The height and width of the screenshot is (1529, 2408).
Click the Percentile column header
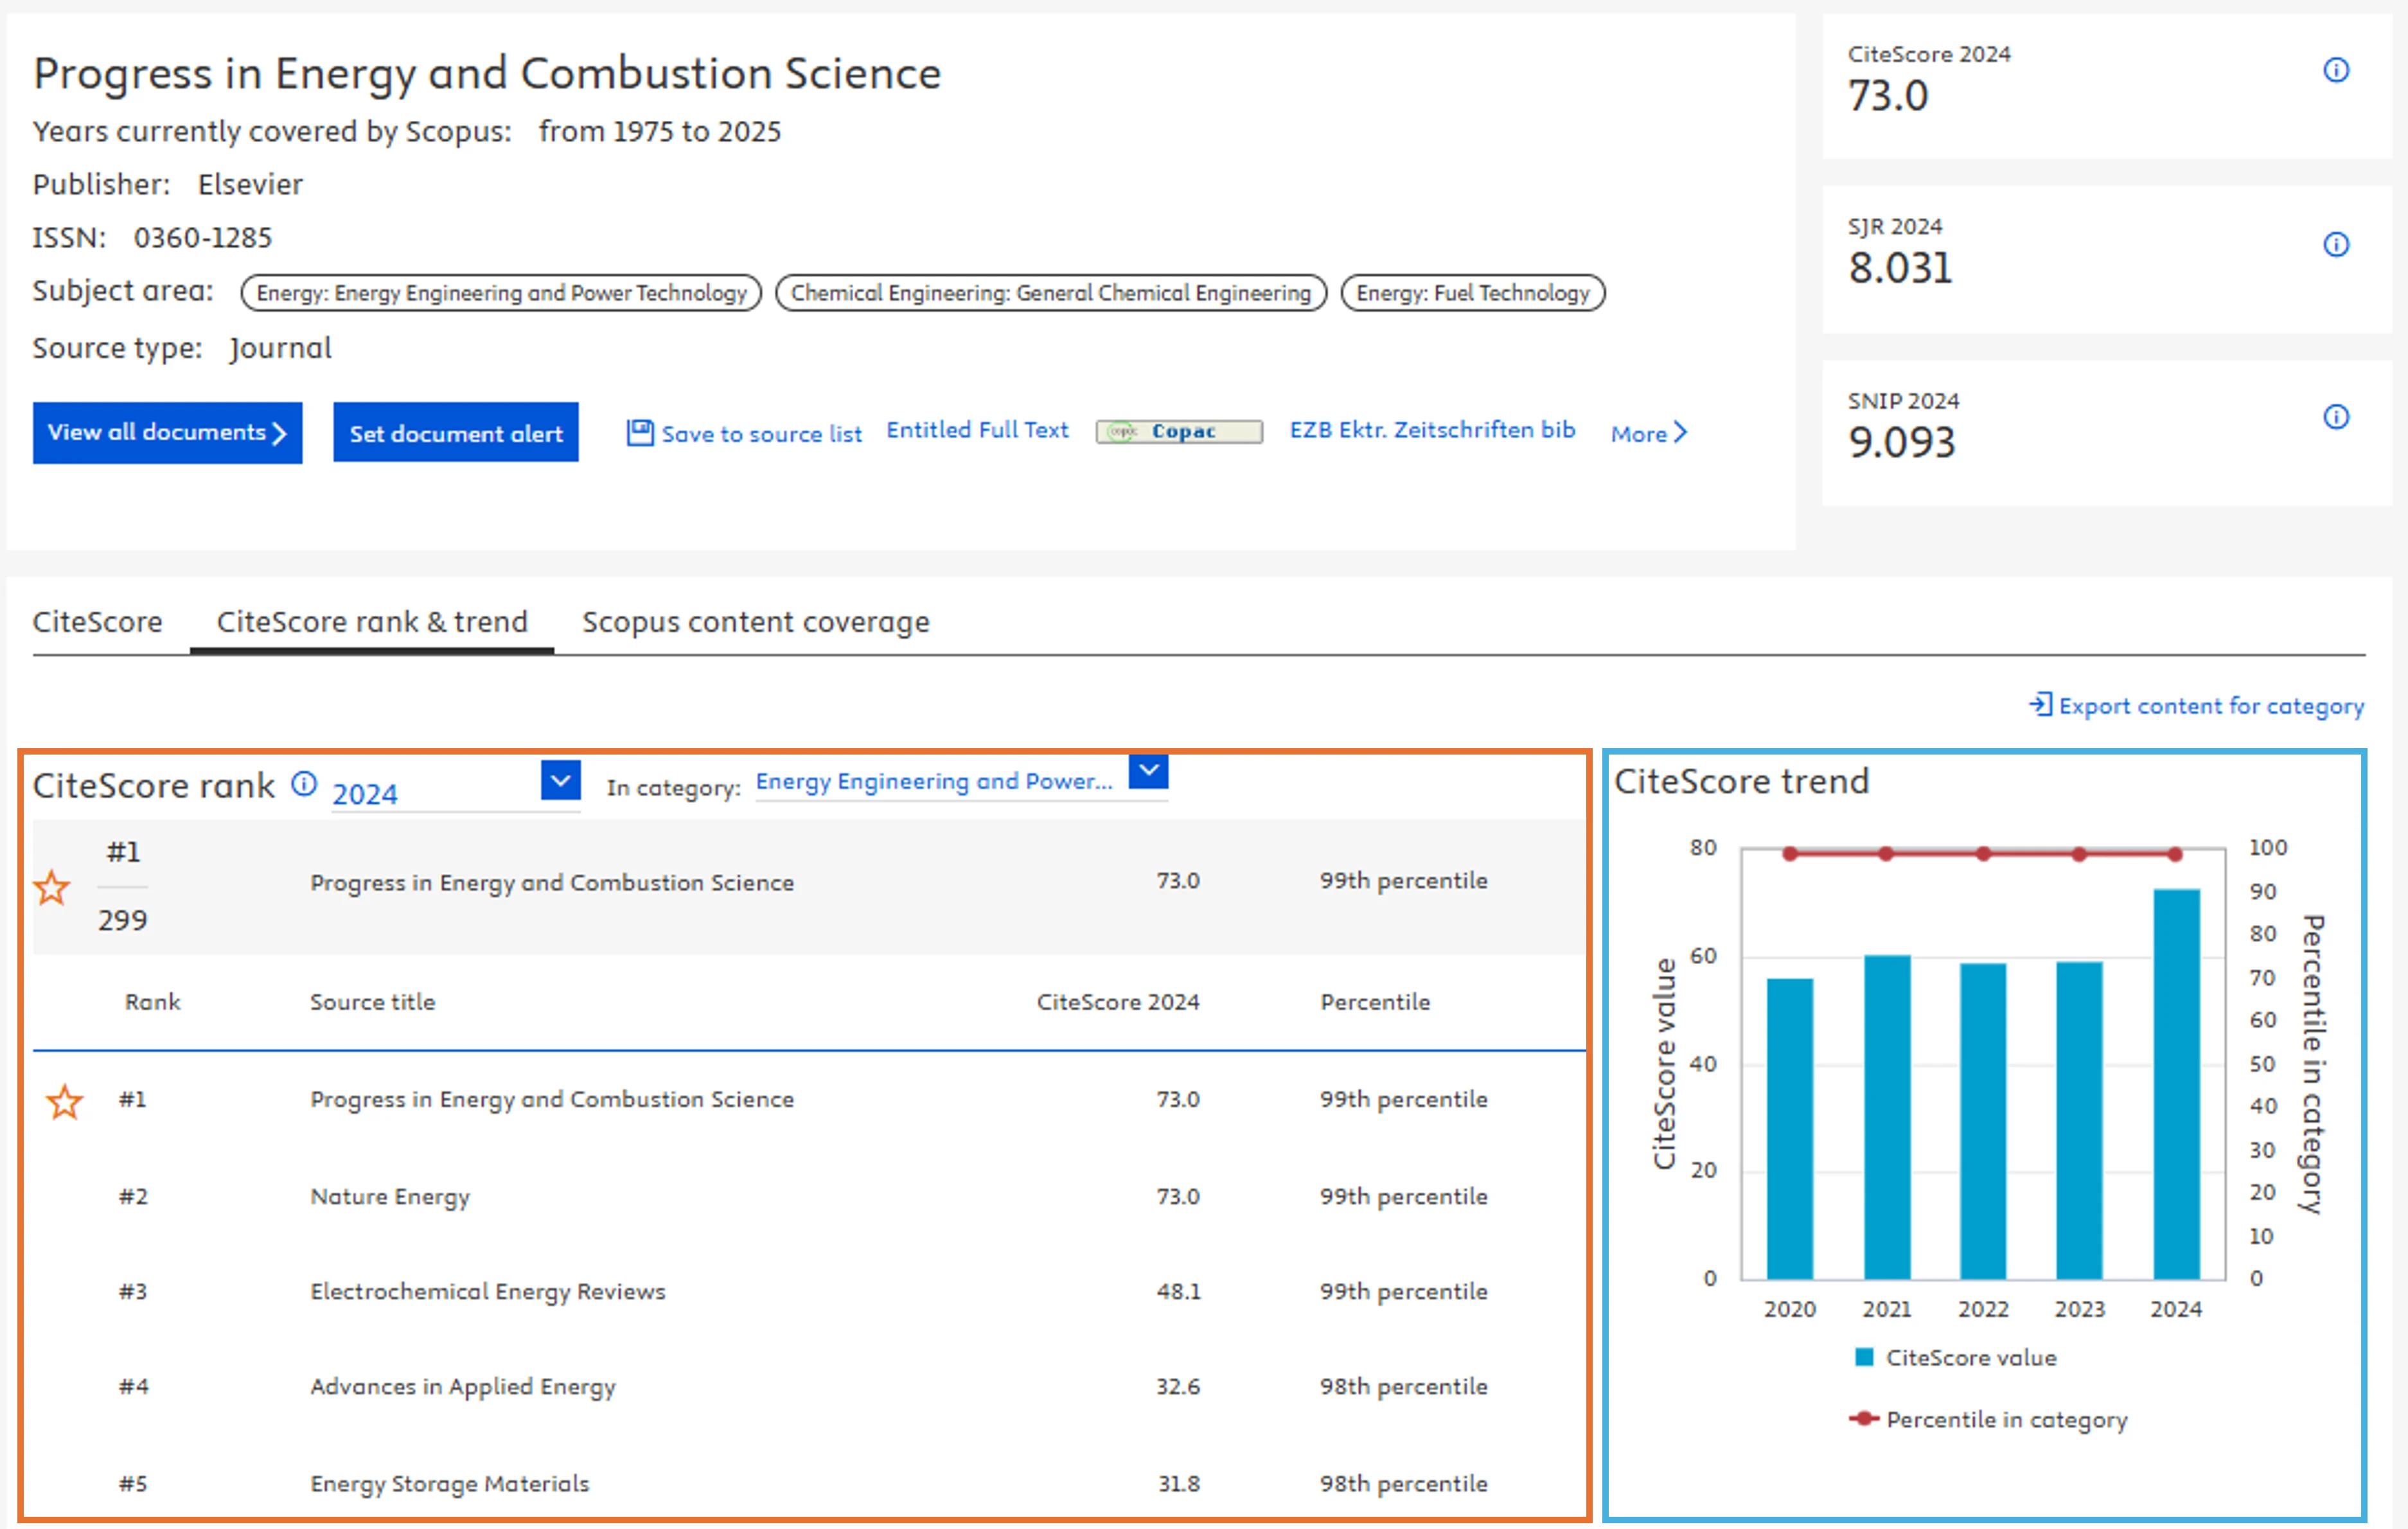(1375, 1001)
